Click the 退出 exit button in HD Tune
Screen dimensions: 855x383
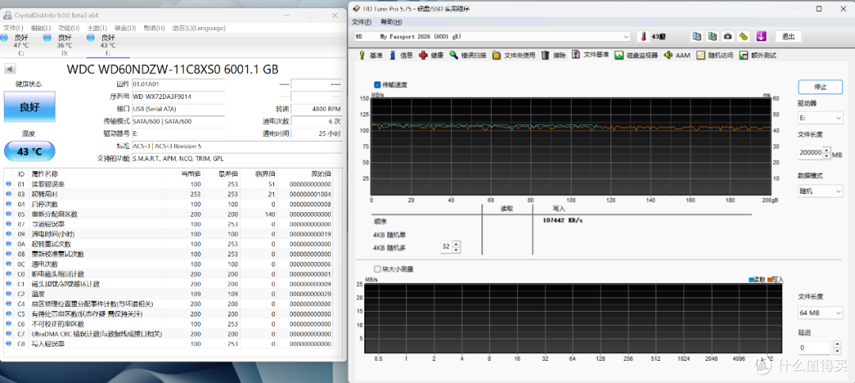[788, 36]
